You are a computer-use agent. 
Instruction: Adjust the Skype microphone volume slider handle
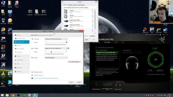67,43
